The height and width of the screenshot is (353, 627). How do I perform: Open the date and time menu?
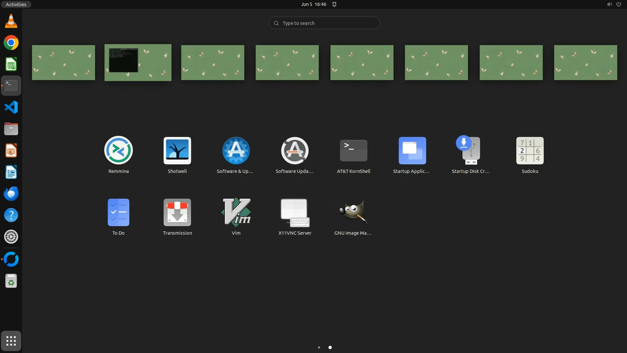313,4
